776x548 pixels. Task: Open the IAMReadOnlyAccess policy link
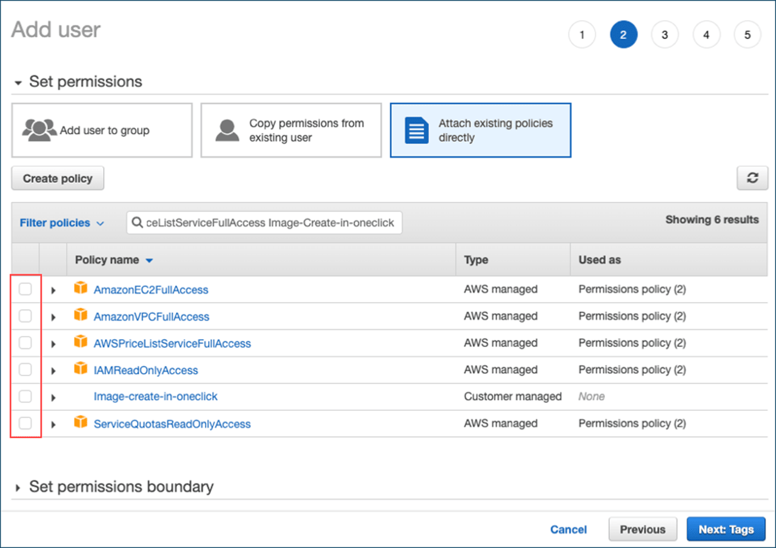coord(145,370)
